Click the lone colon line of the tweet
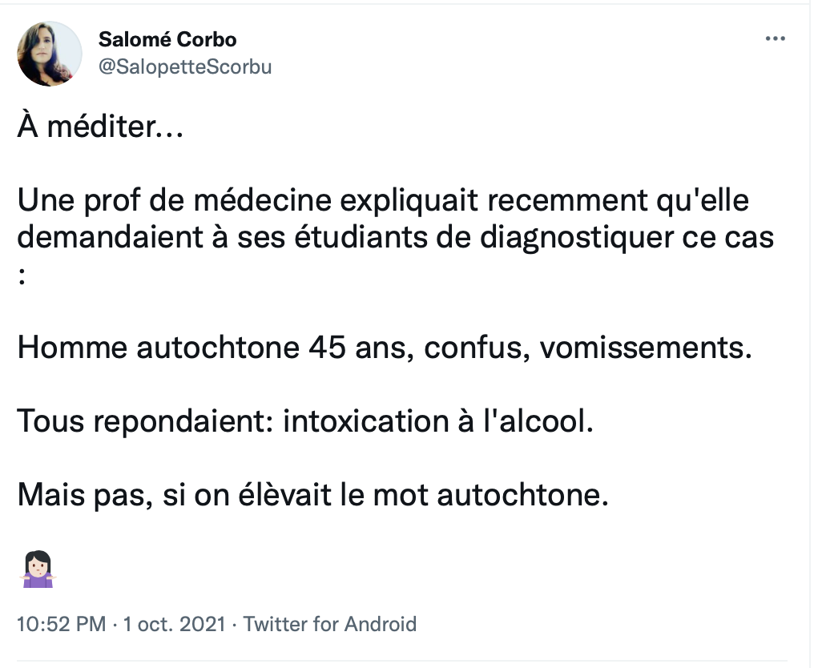The image size is (822, 668). [22, 277]
